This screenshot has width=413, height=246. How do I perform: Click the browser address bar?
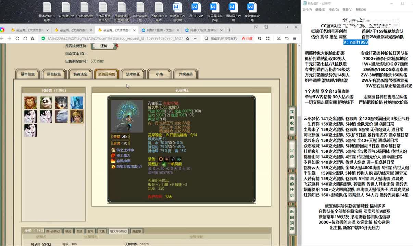(115, 39)
